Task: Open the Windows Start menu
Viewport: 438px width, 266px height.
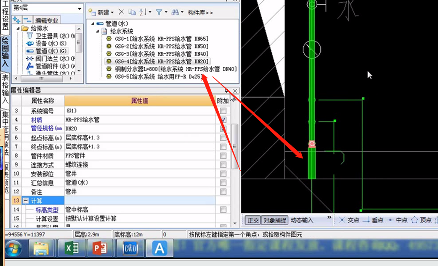Action: [14, 248]
